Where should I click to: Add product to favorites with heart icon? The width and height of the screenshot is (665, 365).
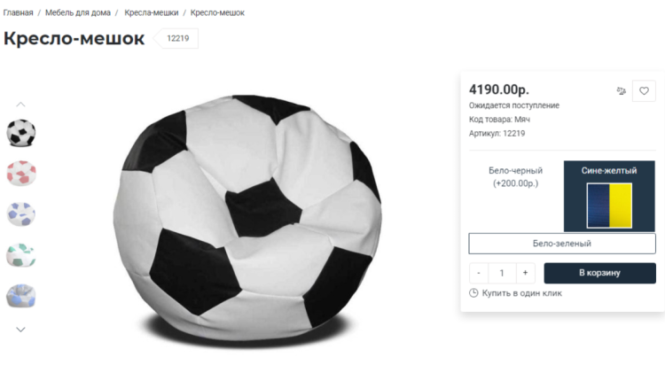click(644, 90)
